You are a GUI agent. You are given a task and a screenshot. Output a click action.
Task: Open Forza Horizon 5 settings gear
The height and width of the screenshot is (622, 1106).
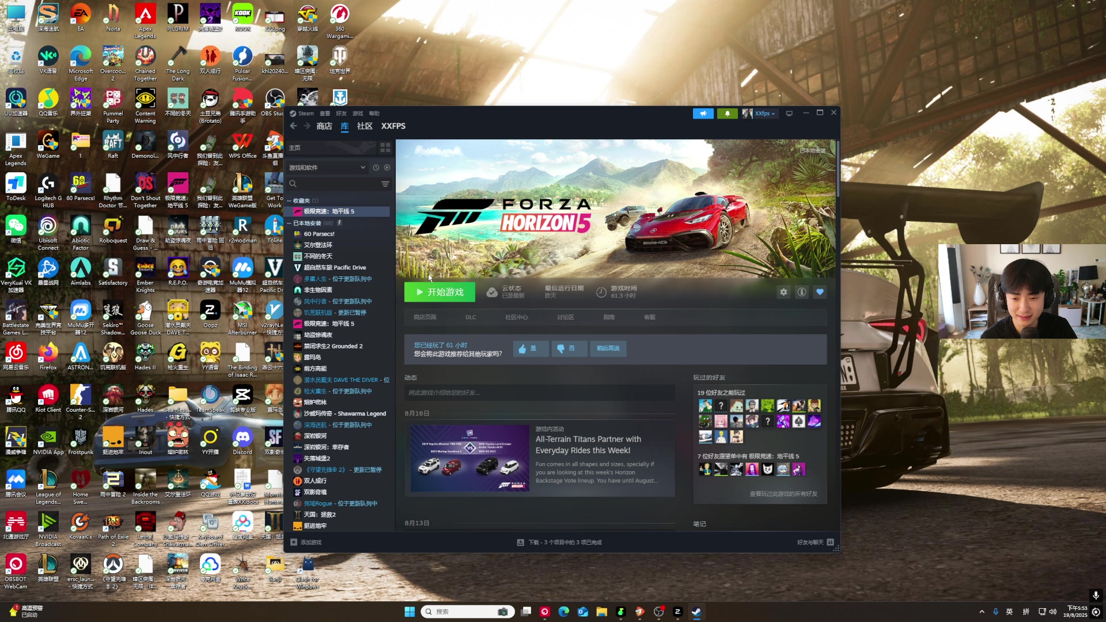[x=783, y=292]
